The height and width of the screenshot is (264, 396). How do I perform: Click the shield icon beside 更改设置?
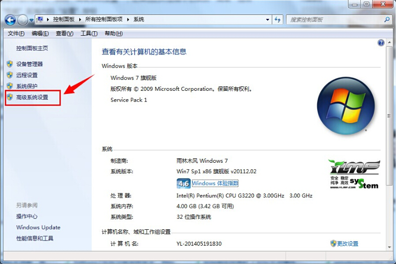pos(333,244)
